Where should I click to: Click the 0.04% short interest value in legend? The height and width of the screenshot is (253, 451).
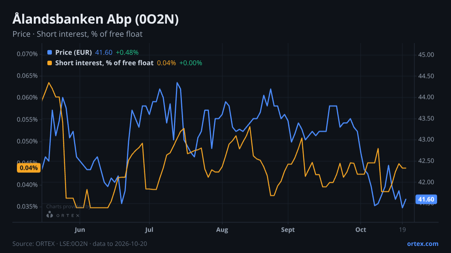click(166, 63)
